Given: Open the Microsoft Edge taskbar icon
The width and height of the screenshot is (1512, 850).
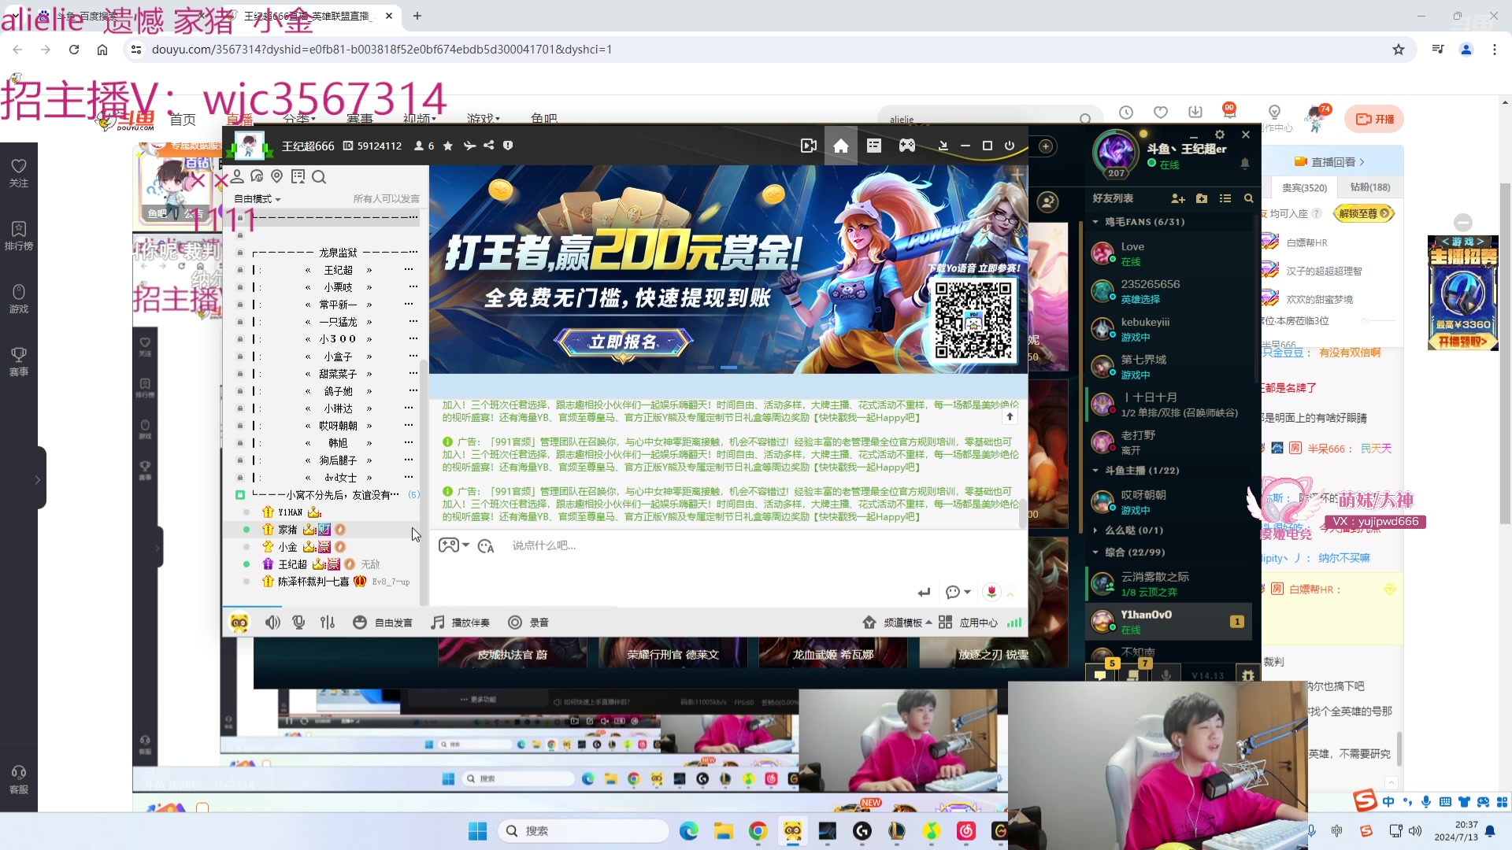Looking at the screenshot, I should click(689, 831).
